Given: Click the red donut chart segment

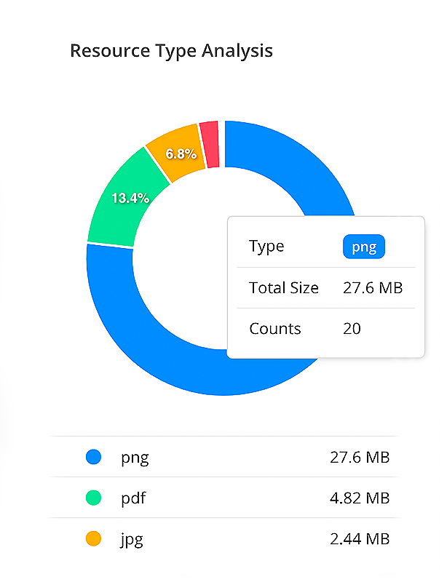Looking at the screenshot, I should [210, 145].
